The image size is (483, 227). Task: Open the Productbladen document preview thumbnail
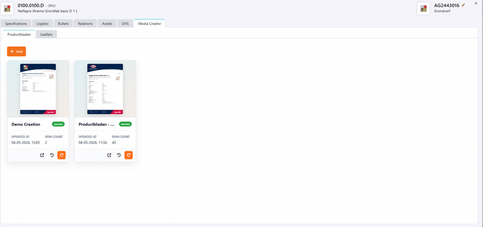pyautogui.click(x=105, y=89)
